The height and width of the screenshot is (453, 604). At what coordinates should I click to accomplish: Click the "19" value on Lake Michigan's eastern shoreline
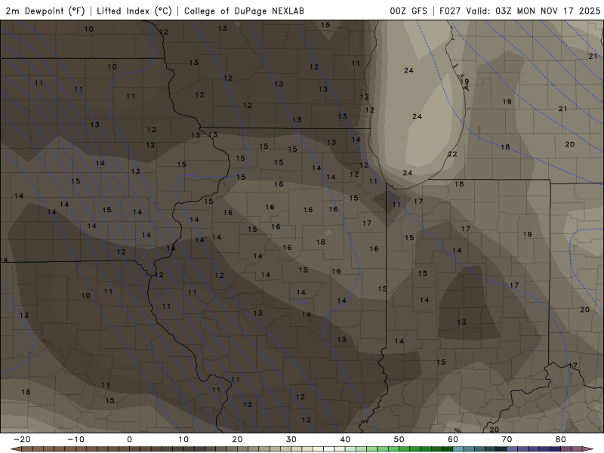tap(464, 82)
